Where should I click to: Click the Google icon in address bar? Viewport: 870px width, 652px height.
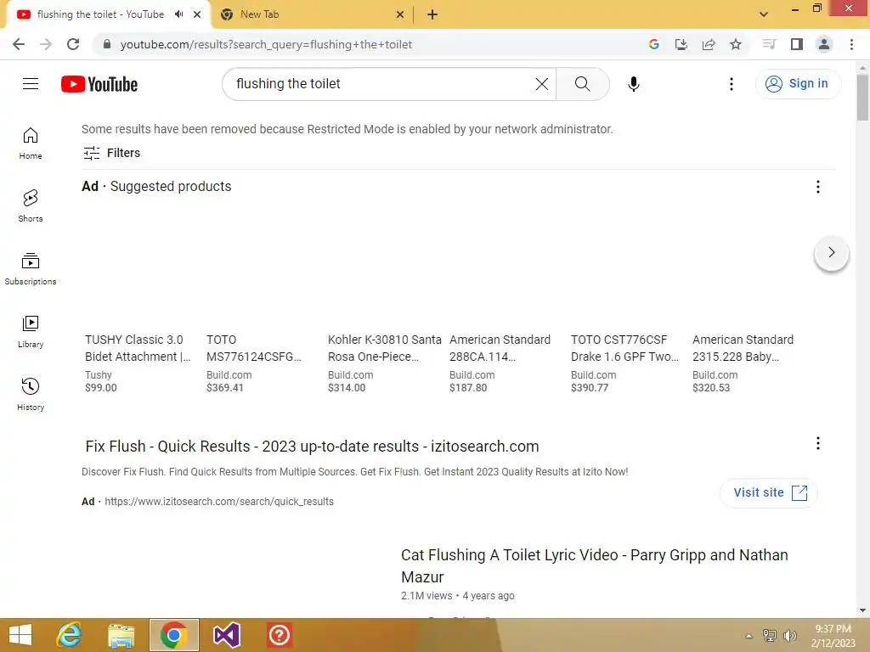[654, 44]
